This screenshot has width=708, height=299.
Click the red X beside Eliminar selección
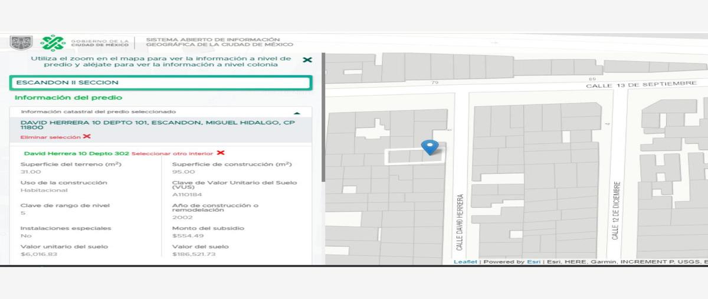(87, 137)
